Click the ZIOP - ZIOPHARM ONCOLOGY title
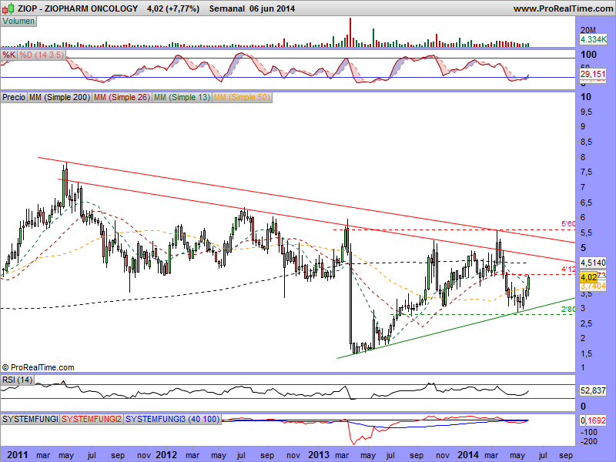This screenshot has height=462, width=616. tap(79, 8)
